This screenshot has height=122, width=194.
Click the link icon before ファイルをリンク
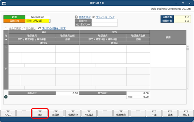coord(93,17)
